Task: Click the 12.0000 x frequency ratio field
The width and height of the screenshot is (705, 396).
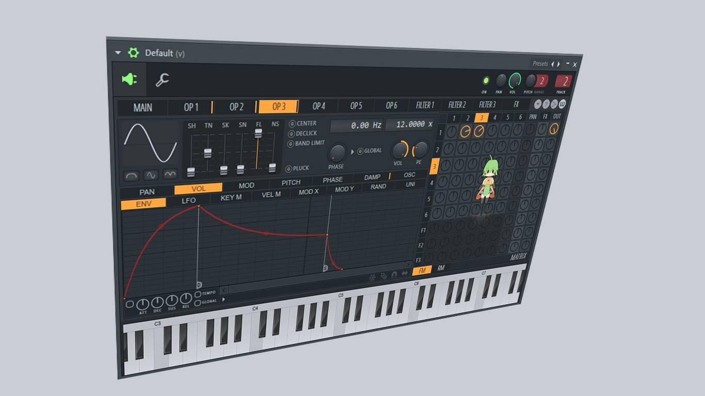Action: point(409,124)
